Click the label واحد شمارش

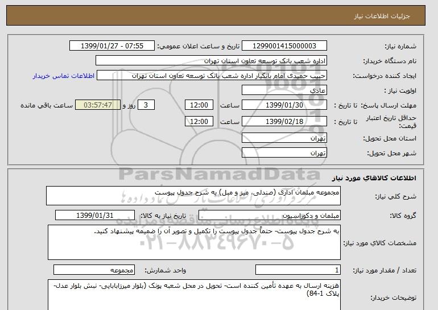click(x=166, y=270)
